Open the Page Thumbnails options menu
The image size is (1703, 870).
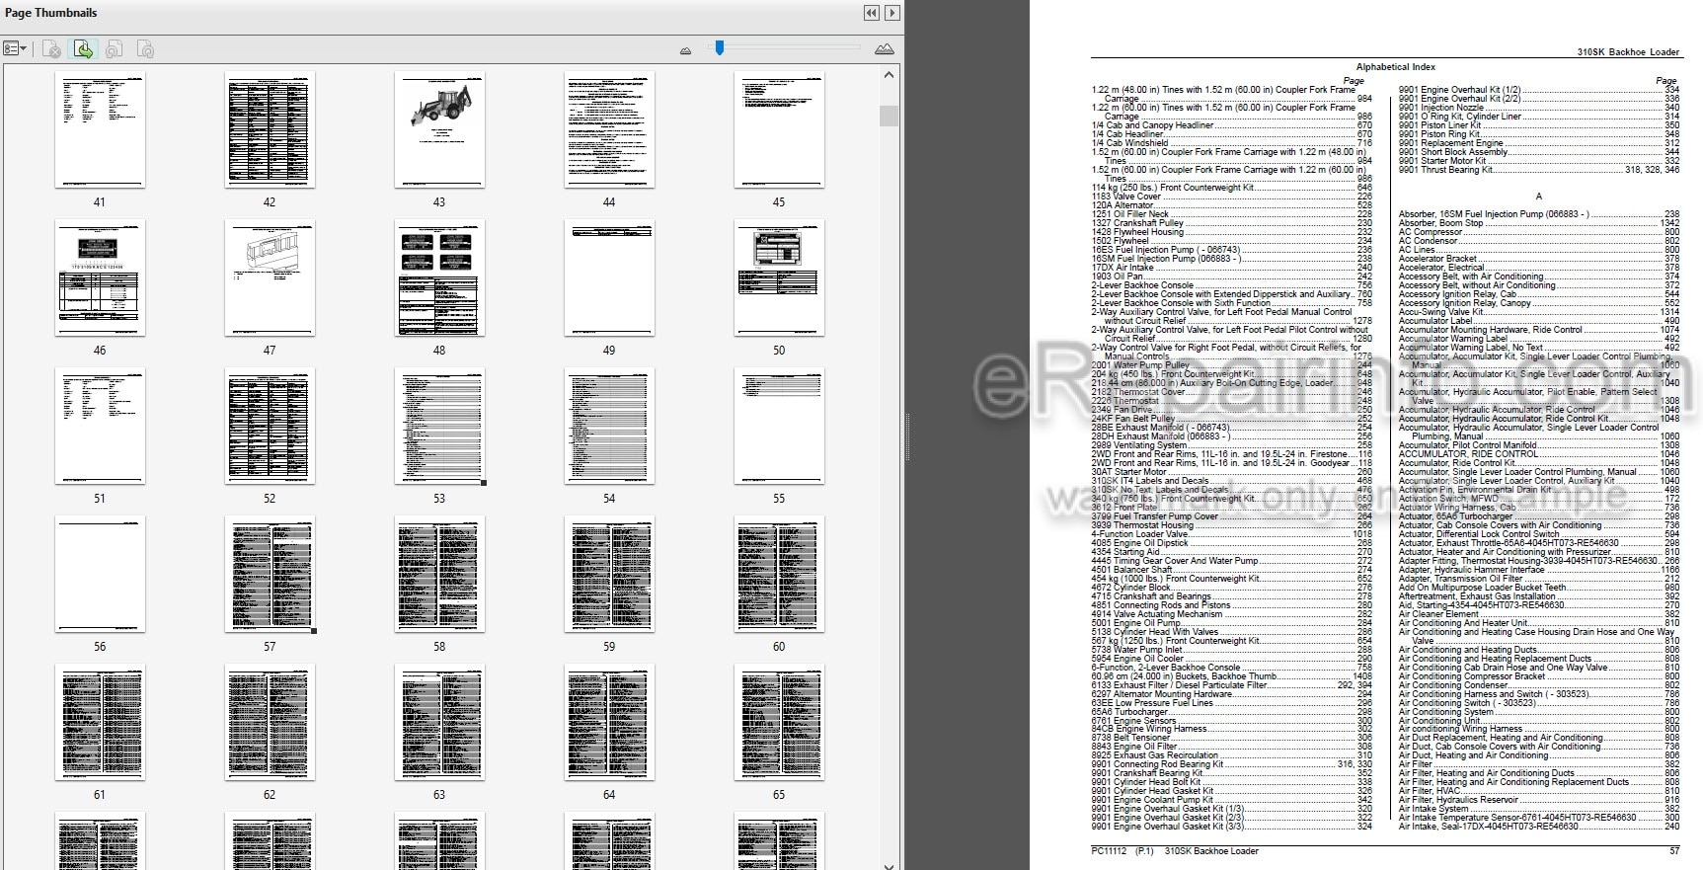coord(15,48)
